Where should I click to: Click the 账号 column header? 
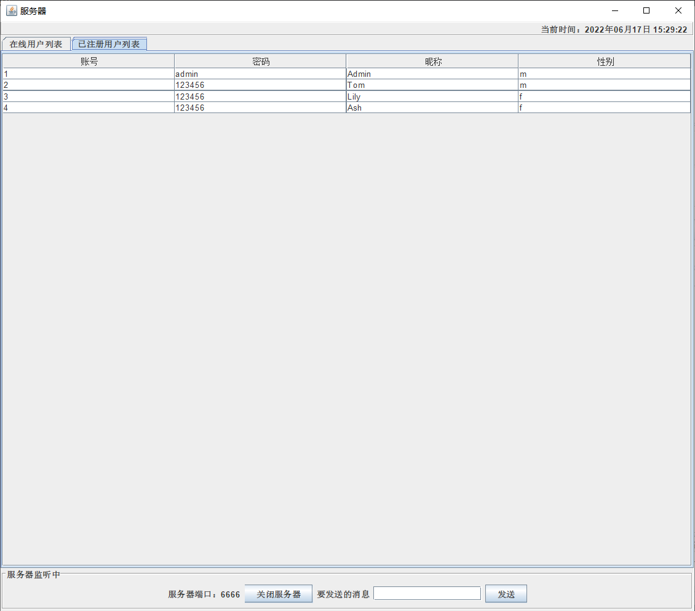pos(89,61)
